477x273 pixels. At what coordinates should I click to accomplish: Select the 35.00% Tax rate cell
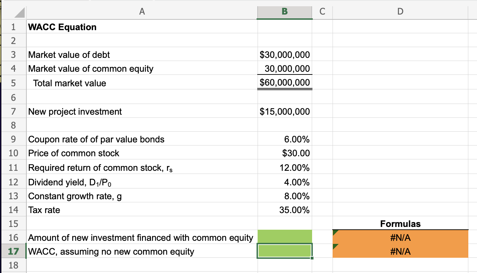[x=284, y=209]
